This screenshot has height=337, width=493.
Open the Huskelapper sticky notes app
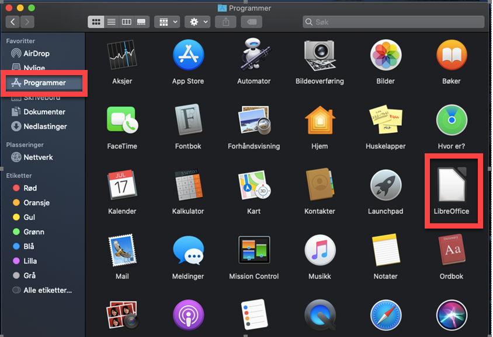pyautogui.click(x=385, y=121)
